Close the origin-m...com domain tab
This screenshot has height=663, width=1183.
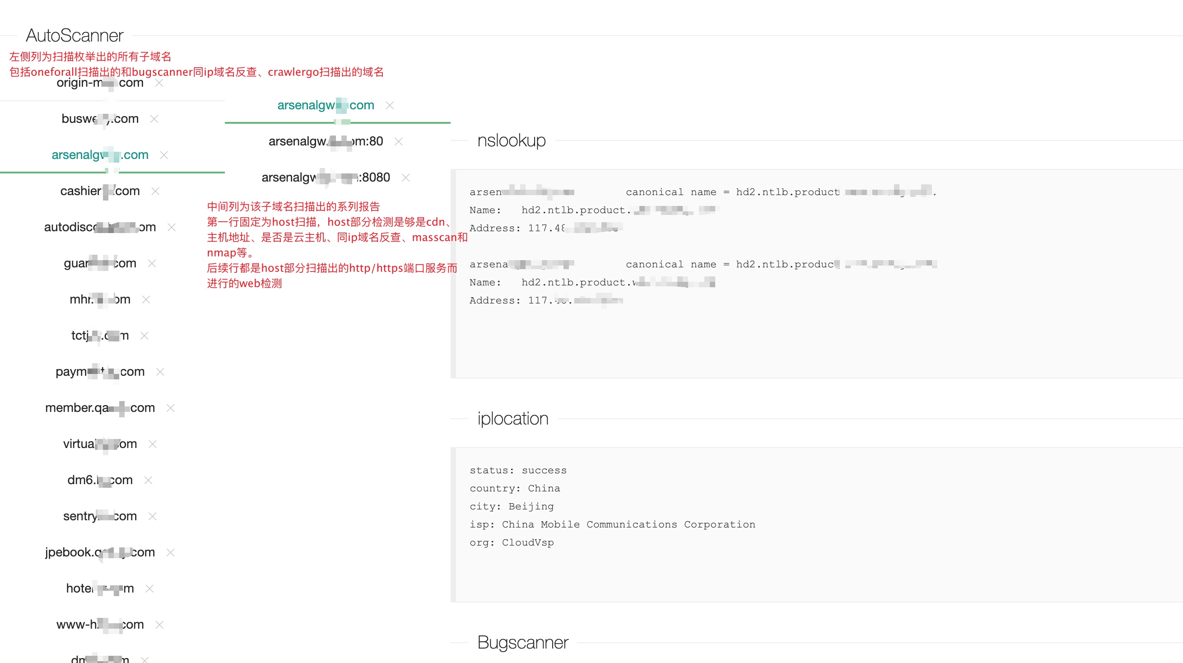point(159,83)
